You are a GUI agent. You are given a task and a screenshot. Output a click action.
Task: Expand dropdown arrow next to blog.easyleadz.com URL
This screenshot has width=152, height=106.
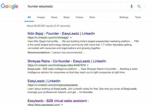click(62, 105)
